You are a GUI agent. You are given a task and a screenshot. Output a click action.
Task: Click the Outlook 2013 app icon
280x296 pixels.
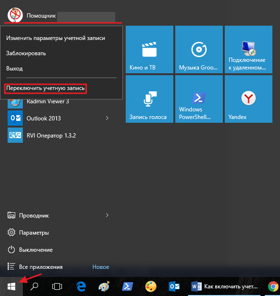pyautogui.click(x=15, y=118)
